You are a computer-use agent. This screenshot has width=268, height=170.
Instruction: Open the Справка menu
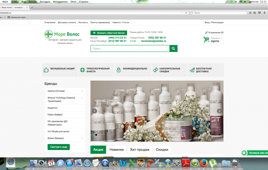(x=84, y=2)
